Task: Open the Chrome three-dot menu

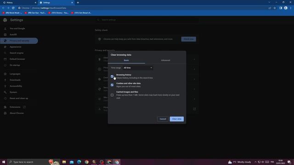Action: (291, 8)
